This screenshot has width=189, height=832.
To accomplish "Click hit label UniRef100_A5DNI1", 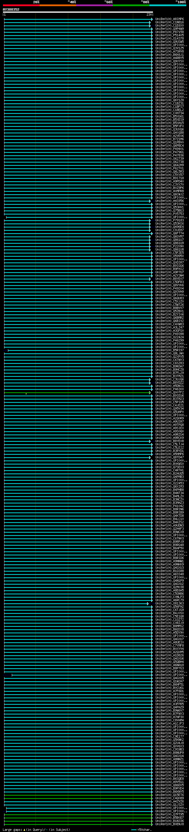I will click(x=170, y=386).
